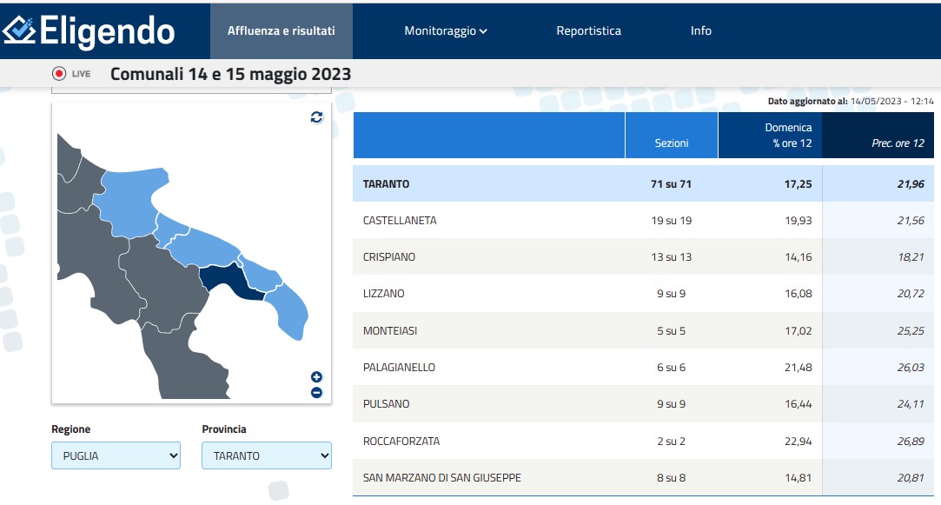This screenshot has height=505, width=941.
Task: Select the northern light blue Foggia area on map
Action: coord(130,196)
